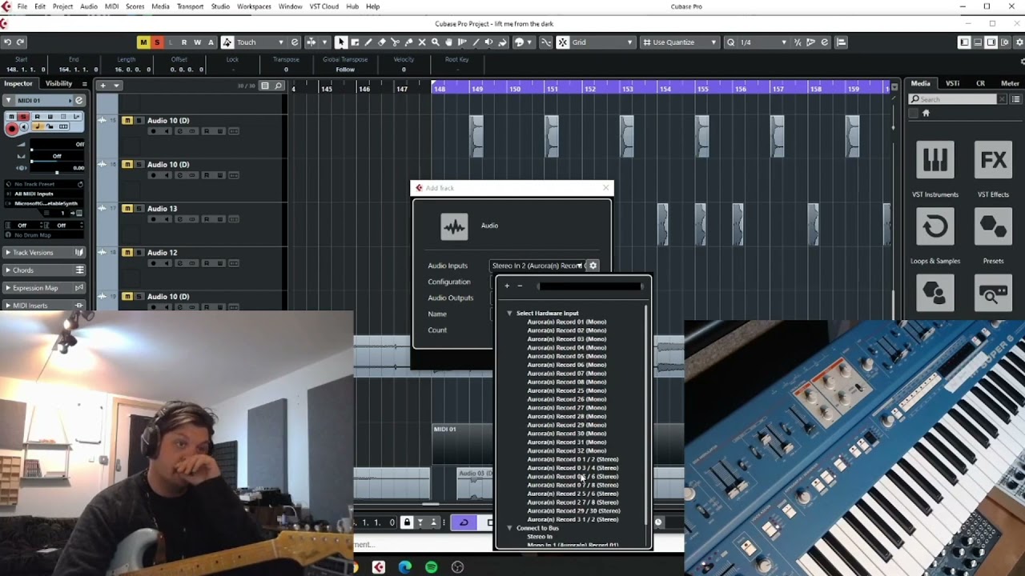Click the Media rack home icon
The width and height of the screenshot is (1025, 576).
(927, 114)
